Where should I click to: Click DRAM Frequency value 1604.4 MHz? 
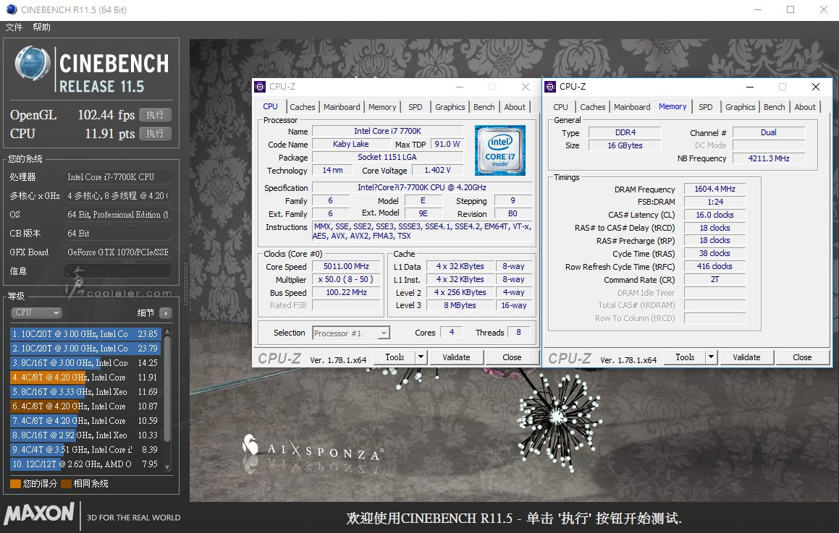715,189
